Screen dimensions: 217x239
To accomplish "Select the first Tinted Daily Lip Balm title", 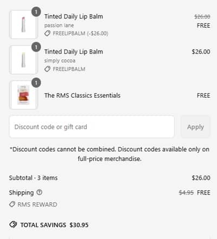I will 74,16.
